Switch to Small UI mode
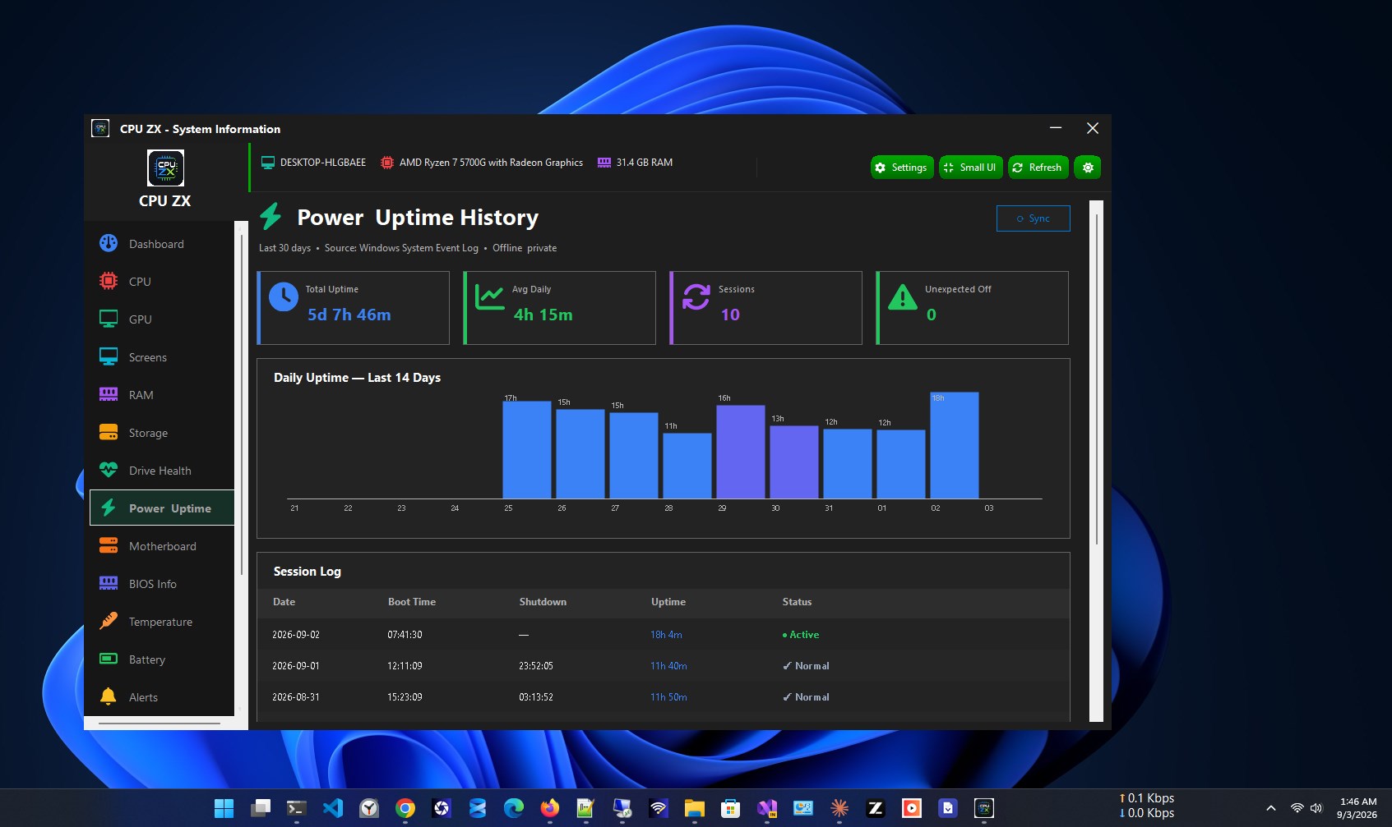The width and height of the screenshot is (1392, 827). [971, 168]
